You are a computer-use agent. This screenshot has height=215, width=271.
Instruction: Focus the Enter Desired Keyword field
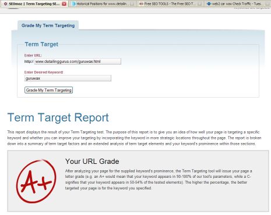click(x=68, y=78)
